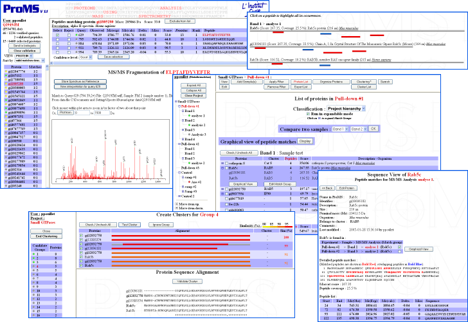The image size is (468, 322).
Task: Click grey dot of candidate group 5
Action: tap(33, 270)
